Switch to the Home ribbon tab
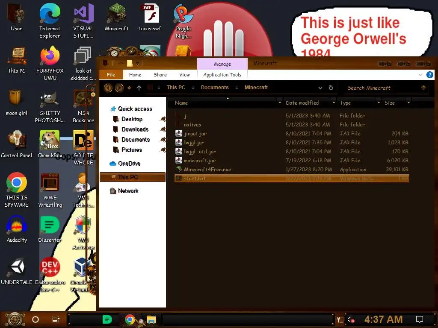Viewport: 438px width, 328px height. (135, 75)
